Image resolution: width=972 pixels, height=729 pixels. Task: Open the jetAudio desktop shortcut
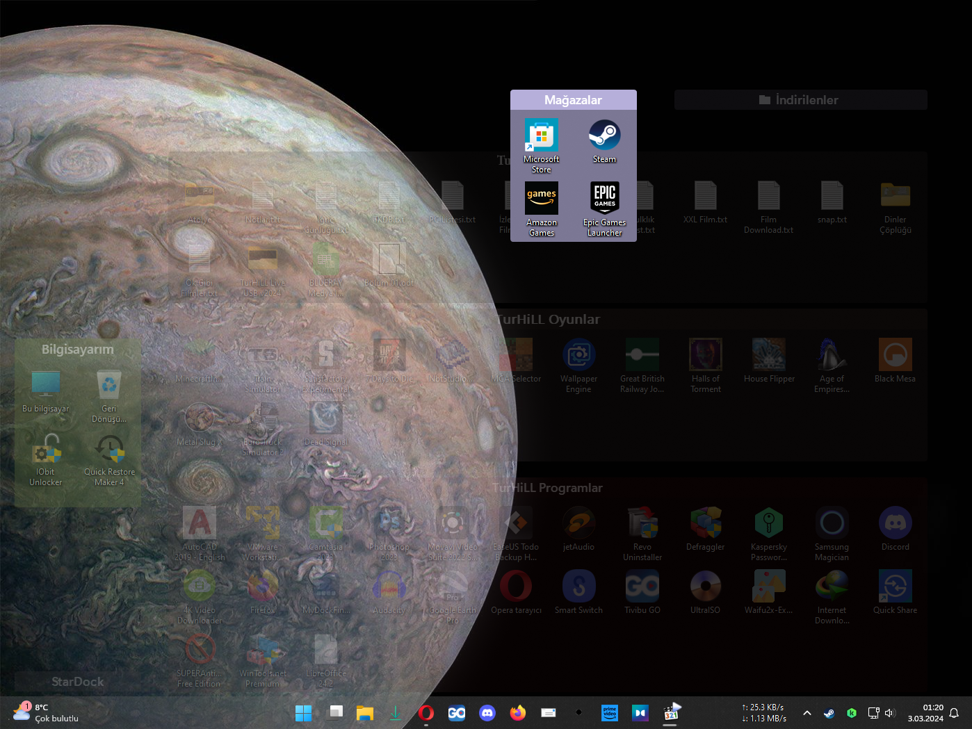pyautogui.click(x=578, y=529)
